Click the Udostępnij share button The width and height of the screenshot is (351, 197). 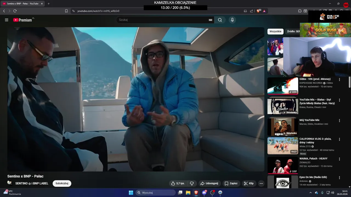pos(209,183)
